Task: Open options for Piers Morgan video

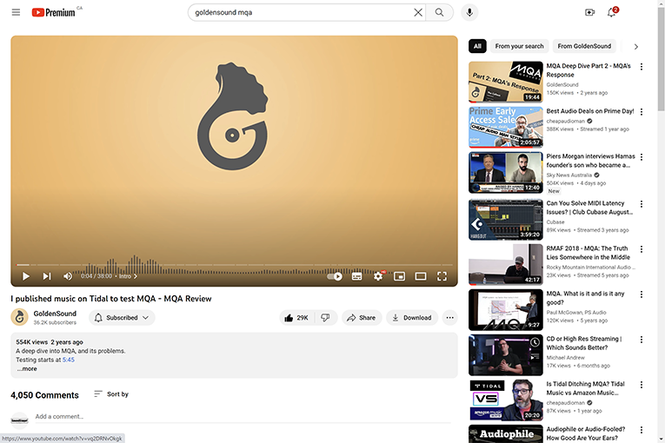Action: [x=642, y=157]
